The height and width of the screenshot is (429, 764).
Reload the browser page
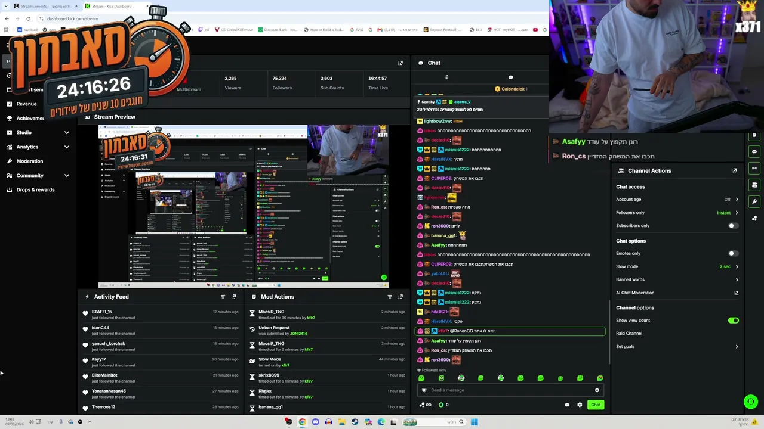pos(28,18)
